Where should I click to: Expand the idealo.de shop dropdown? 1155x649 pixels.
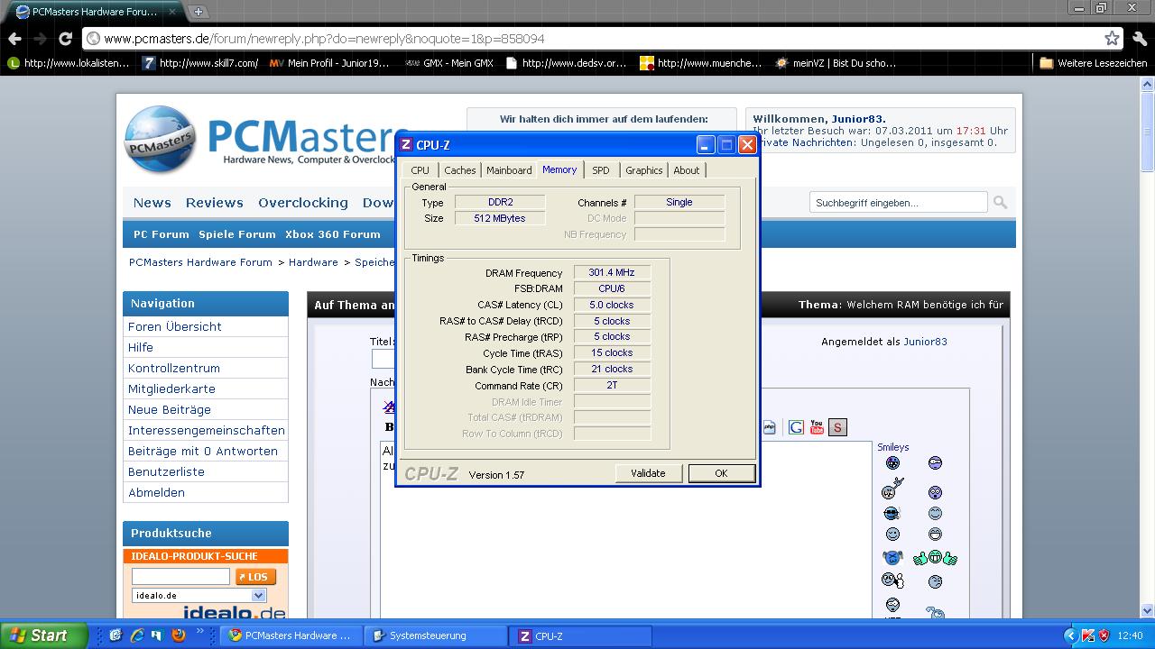pos(259,596)
